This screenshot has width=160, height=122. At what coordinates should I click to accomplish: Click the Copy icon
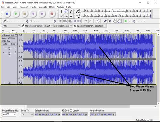click(65, 21)
